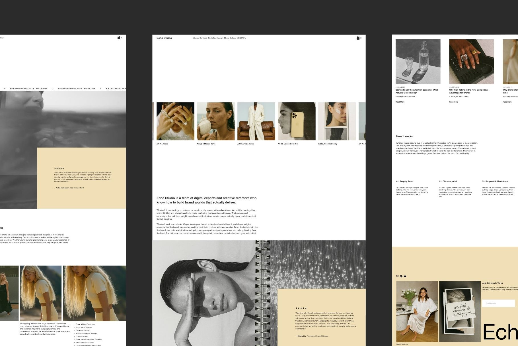Click the 'Join the Inside Track' heading
The width and height of the screenshot is (518, 346).
492,283
